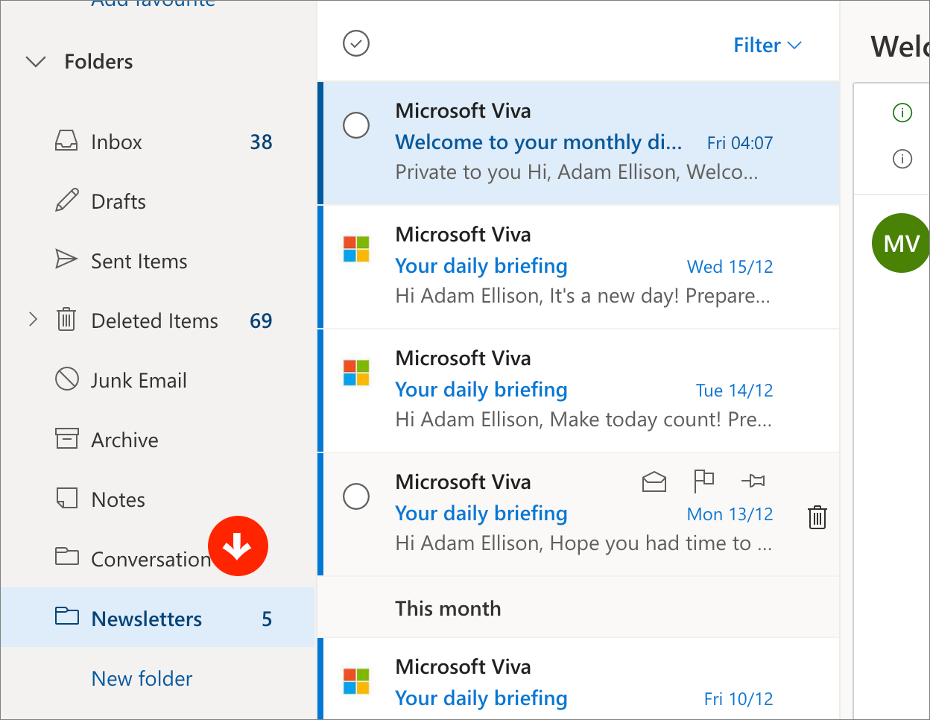Click the Newsletters unread count 5

coord(267,619)
